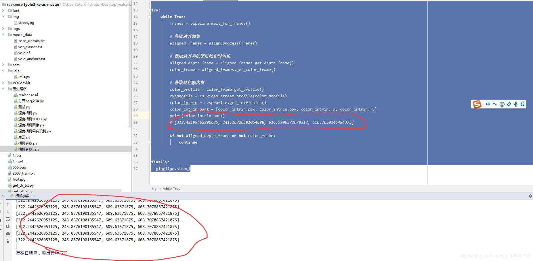Clear console output with trash icon
This screenshot has height=261, width=533.
(x=8, y=241)
